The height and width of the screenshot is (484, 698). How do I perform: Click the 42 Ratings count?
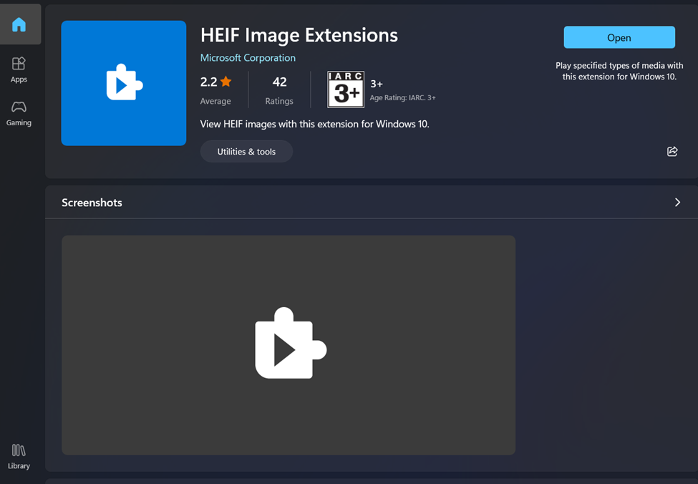pos(279,90)
